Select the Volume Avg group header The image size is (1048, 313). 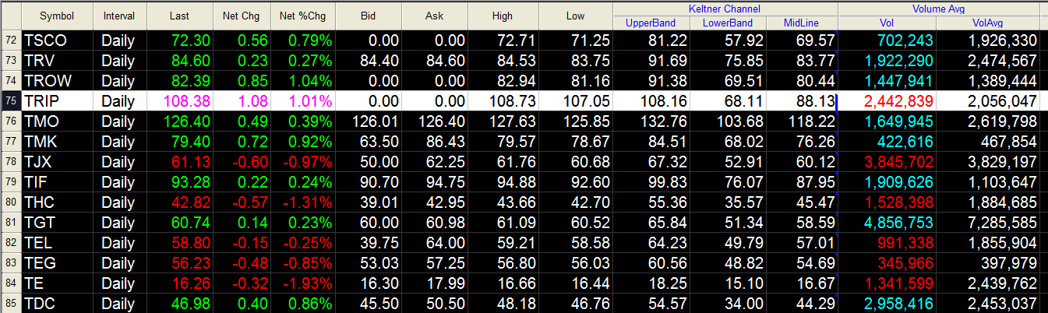pyautogui.click(x=939, y=9)
